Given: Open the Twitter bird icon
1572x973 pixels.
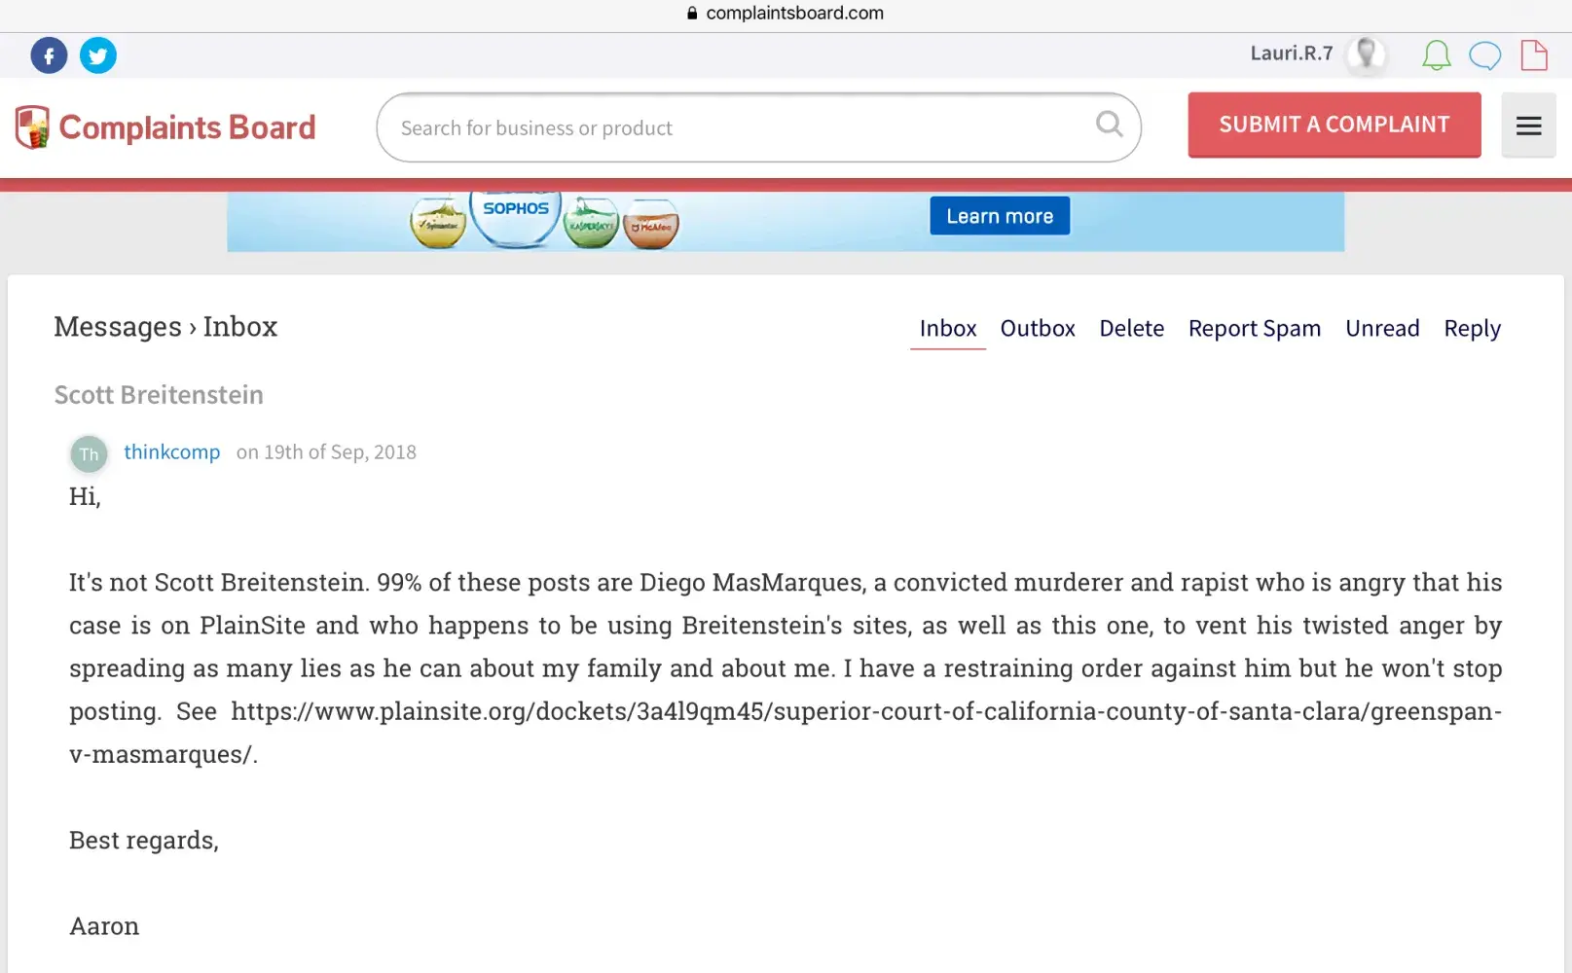Looking at the screenshot, I should [x=97, y=55].
